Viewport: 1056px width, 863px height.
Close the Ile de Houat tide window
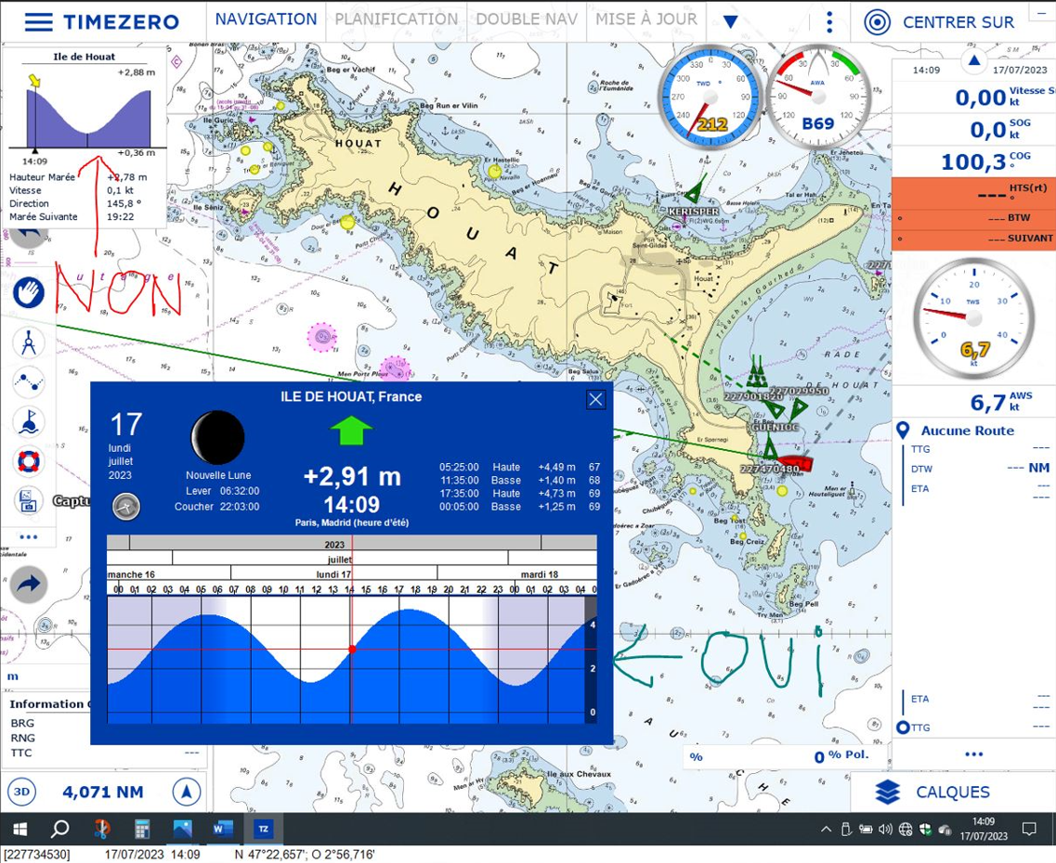point(595,400)
